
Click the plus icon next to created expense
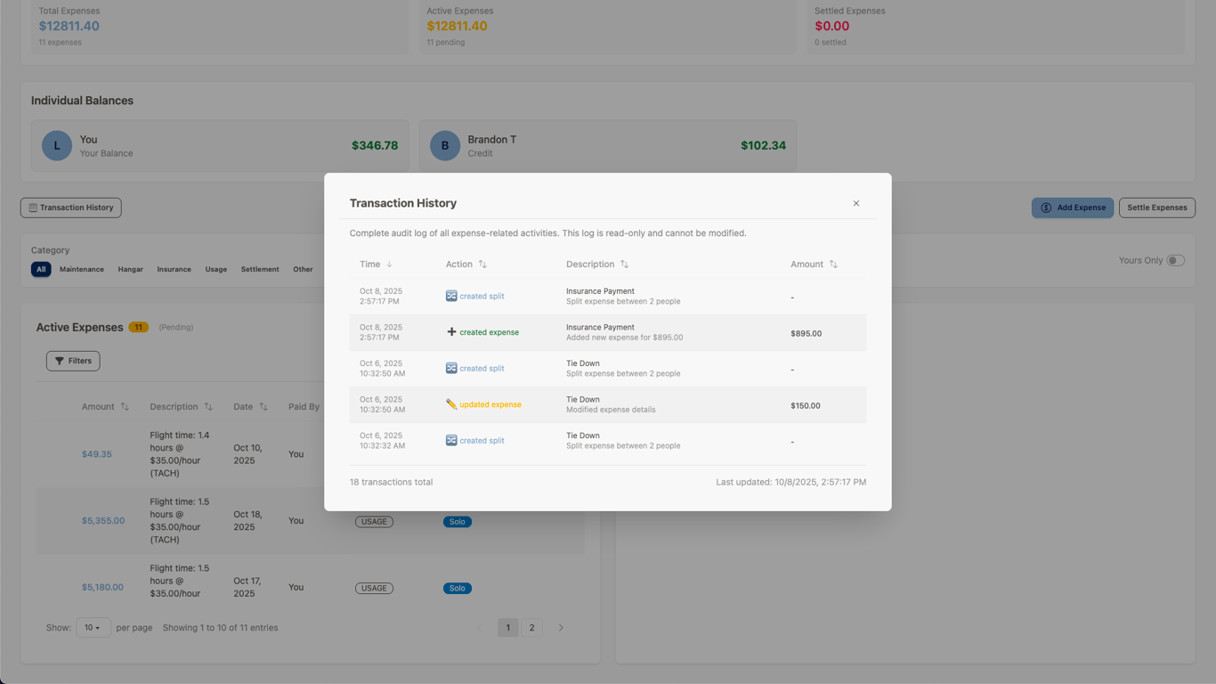452,331
